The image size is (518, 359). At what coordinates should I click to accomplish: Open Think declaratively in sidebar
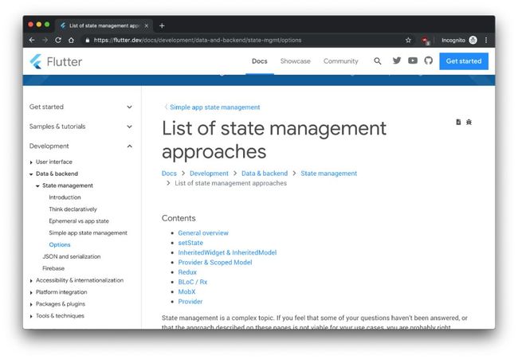73,209
